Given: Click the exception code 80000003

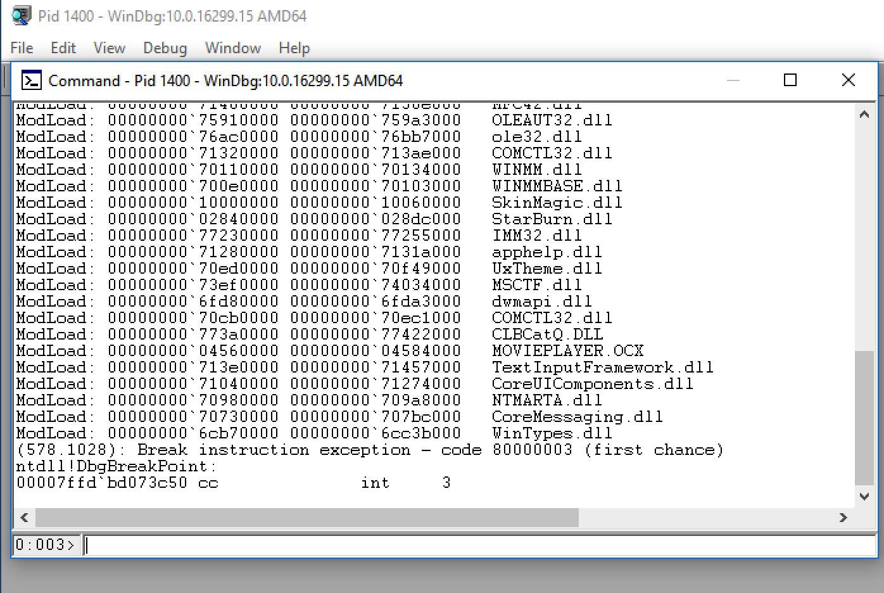Looking at the screenshot, I should point(532,450).
